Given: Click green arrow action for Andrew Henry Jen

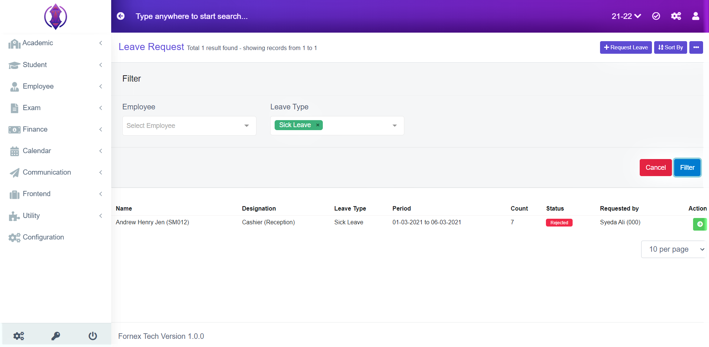Looking at the screenshot, I should point(700,224).
